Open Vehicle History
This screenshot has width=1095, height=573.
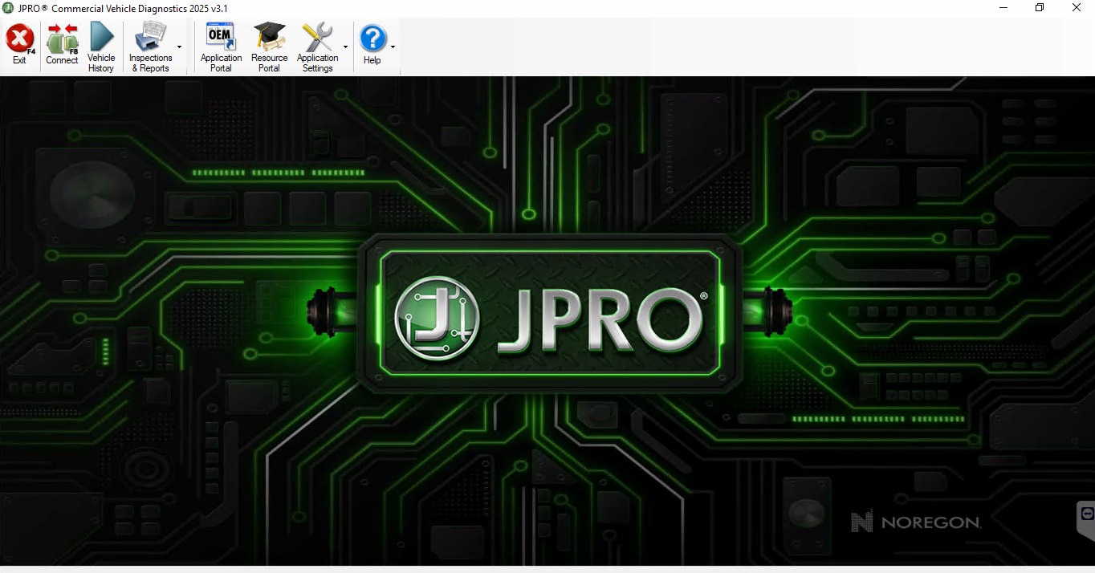tap(101, 39)
